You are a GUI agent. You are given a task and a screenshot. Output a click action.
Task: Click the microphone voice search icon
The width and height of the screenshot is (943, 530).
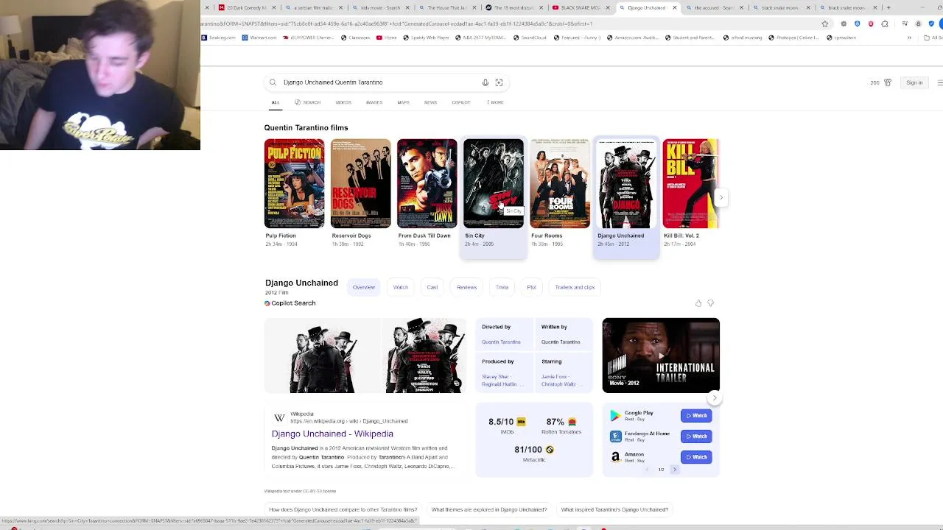(x=485, y=82)
